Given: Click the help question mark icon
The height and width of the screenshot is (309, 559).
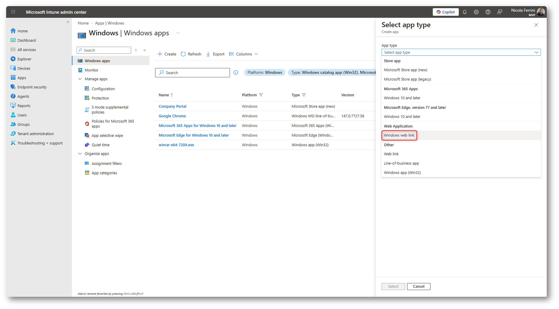Looking at the screenshot, I should pyautogui.click(x=488, y=12).
